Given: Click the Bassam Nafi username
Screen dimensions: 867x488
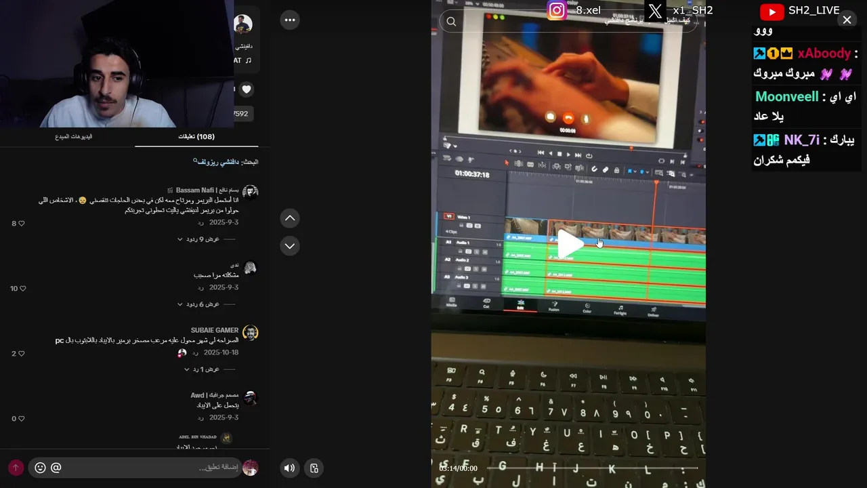Looking at the screenshot, I should click(203, 190).
